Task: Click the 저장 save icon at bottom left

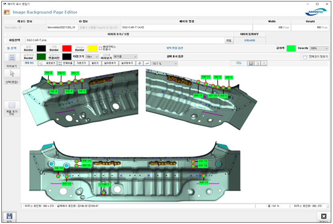Action: 10,217
